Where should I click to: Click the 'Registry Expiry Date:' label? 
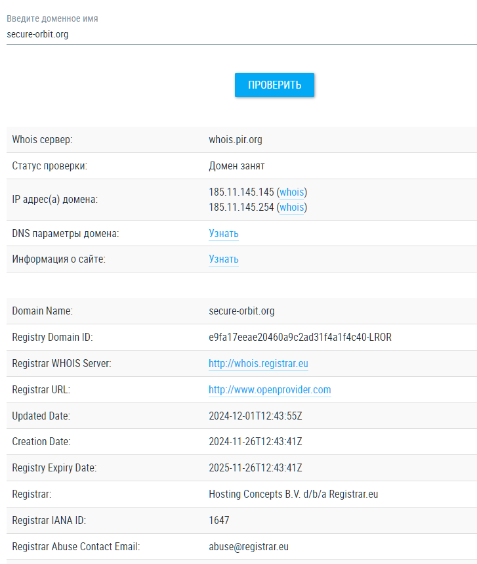click(54, 467)
